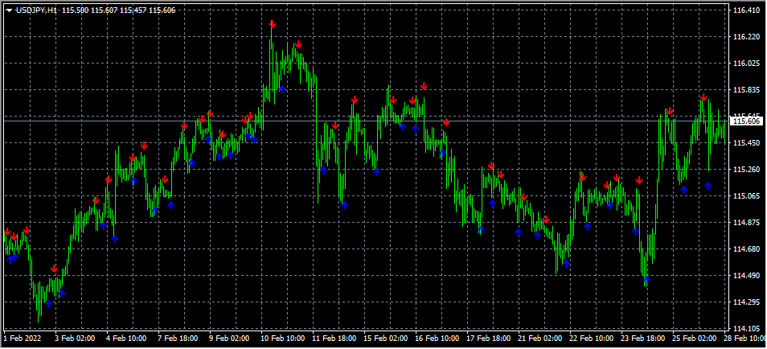Click the high price value 115.607
This screenshot has height=349, width=767.
point(104,10)
